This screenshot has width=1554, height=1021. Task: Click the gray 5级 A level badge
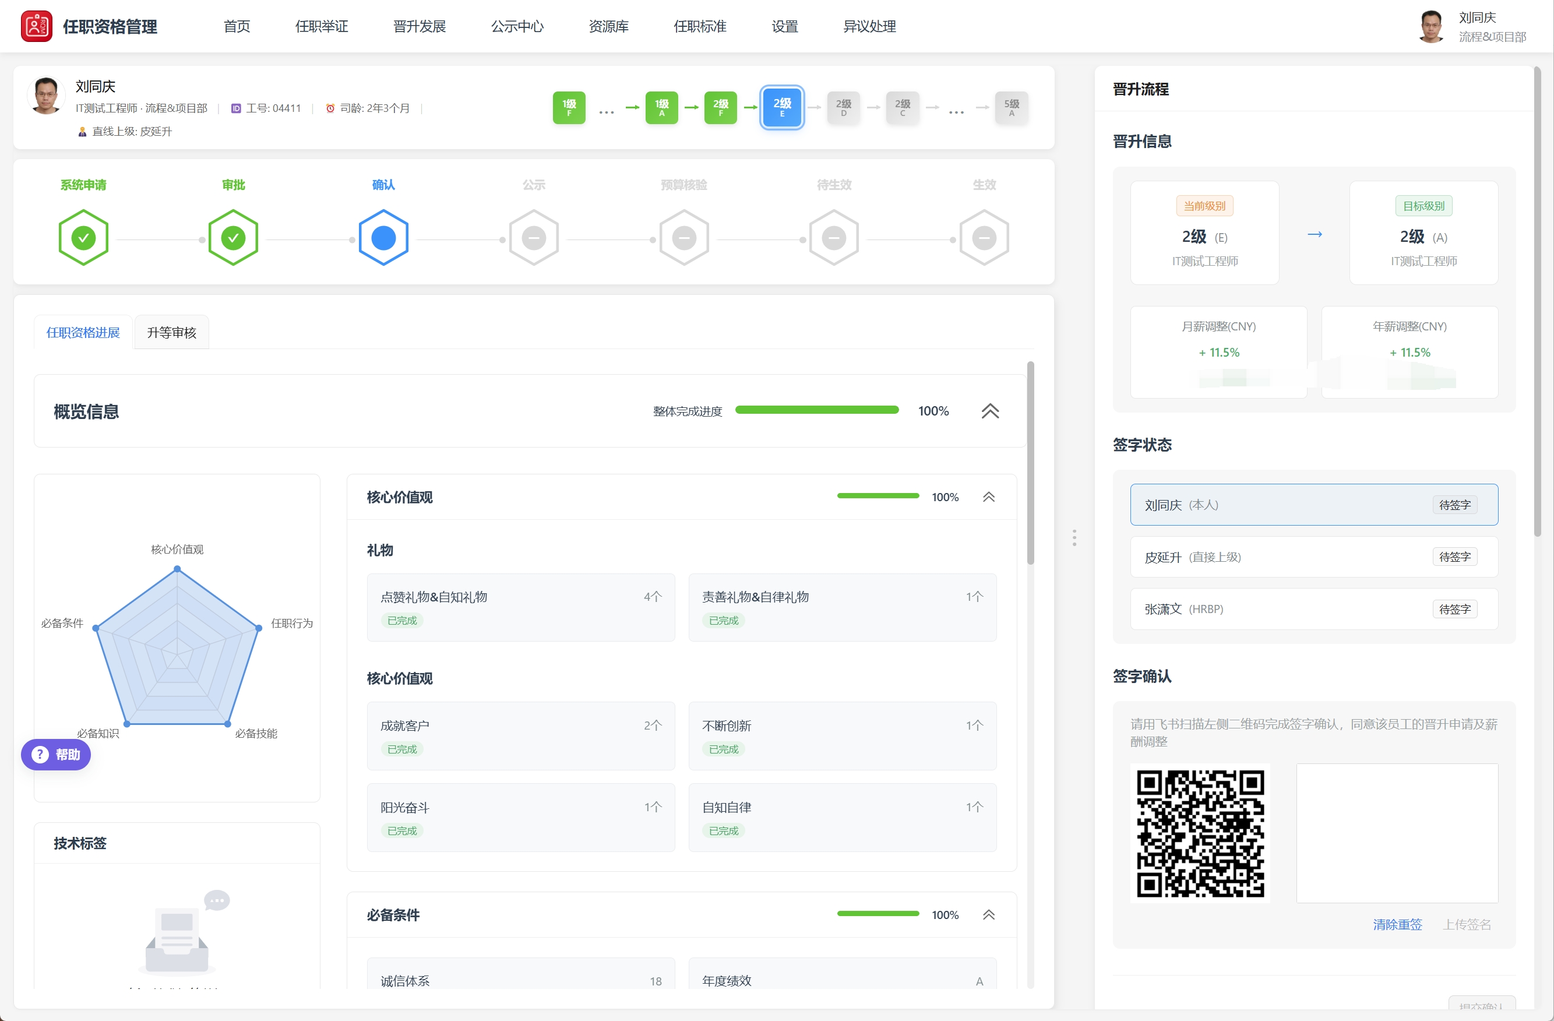[1011, 107]
